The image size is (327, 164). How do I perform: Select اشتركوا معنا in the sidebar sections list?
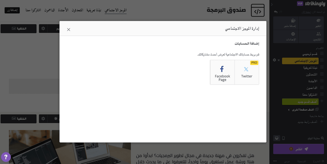pyautogui.click(x=310, y=95)
